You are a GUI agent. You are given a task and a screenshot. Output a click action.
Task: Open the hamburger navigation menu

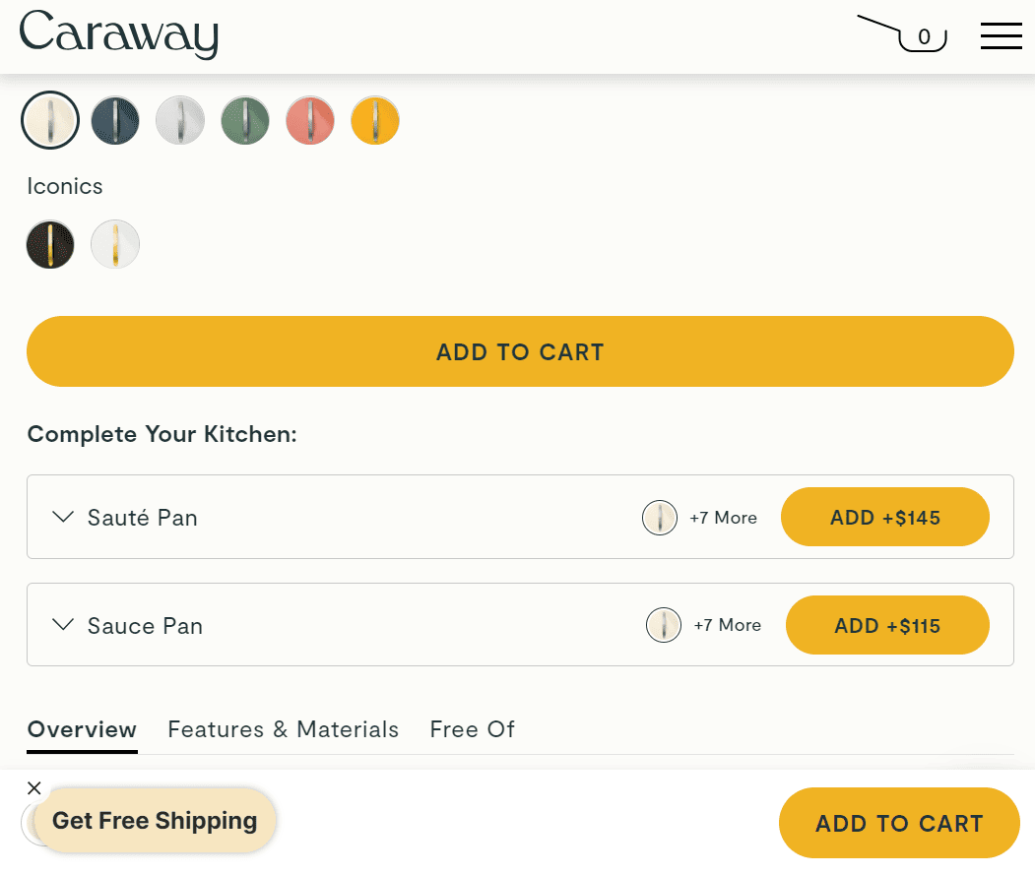[x=1001, y=35]
